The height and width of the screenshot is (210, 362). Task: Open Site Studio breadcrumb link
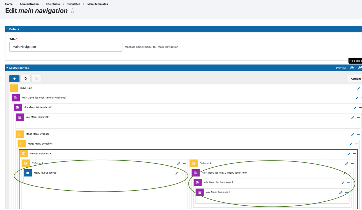tap(53, 4)
